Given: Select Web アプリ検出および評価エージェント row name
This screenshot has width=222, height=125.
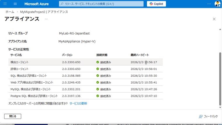Looking at the screenshot, I should [x=32, y=82].
